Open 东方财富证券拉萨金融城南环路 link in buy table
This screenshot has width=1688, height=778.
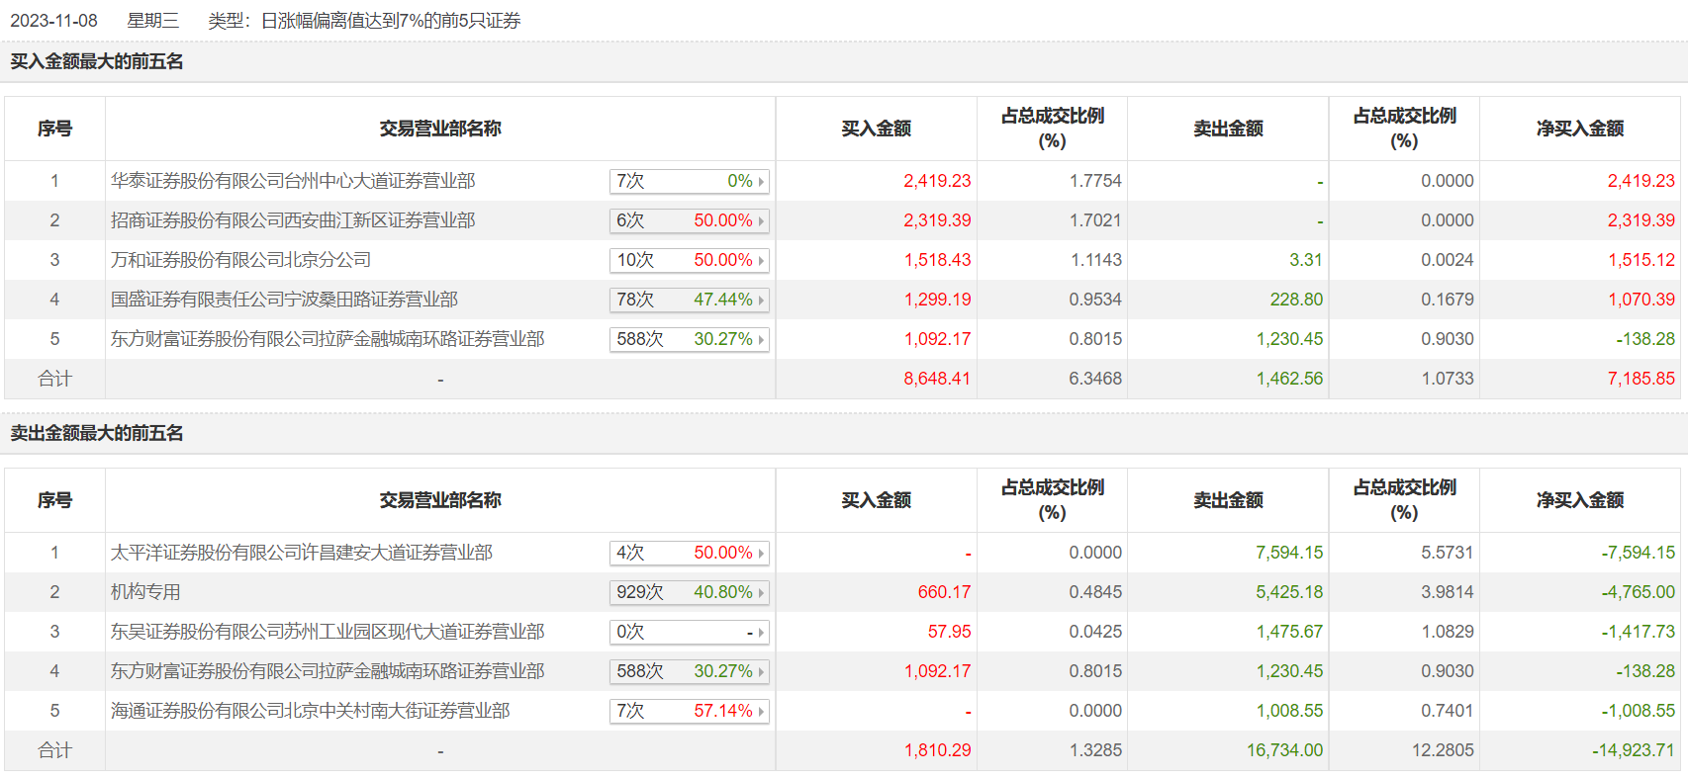(328, 339)
